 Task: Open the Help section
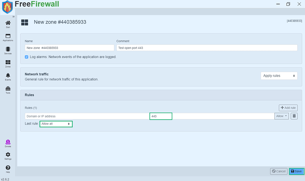(x=8, y=168)
